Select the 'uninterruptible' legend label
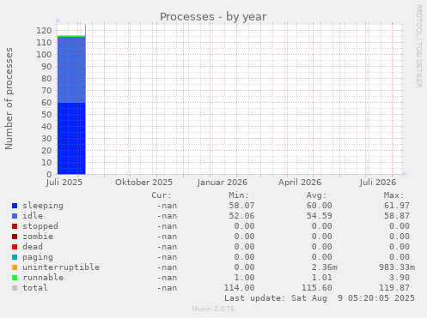 click(x=61, y=267)
